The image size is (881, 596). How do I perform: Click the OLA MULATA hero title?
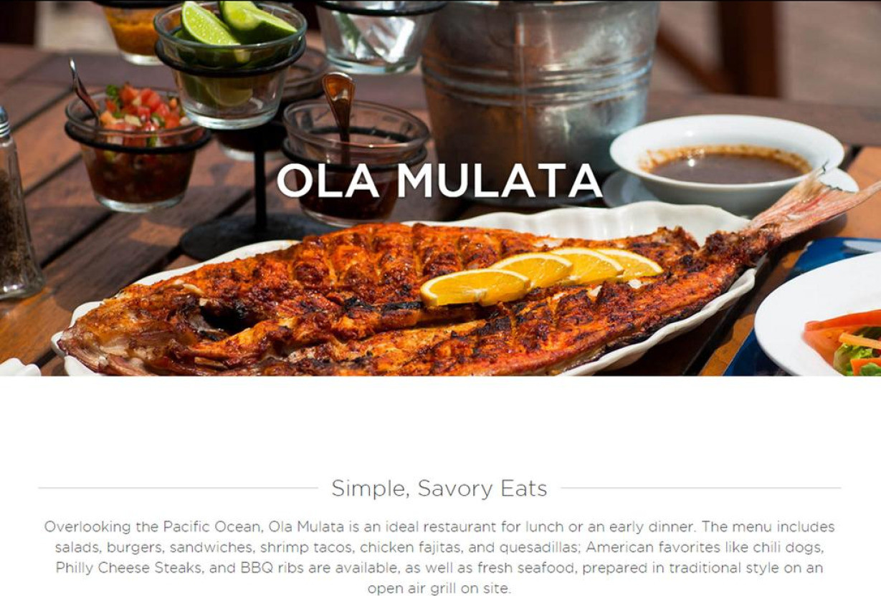click(x=439, y=181)
